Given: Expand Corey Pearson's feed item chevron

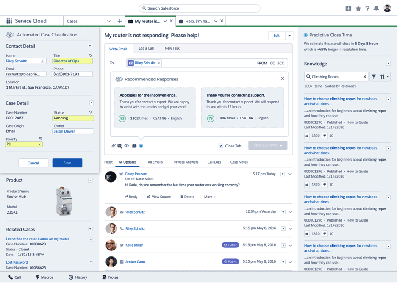Looking at the screenshot, I should coord(290,174).
